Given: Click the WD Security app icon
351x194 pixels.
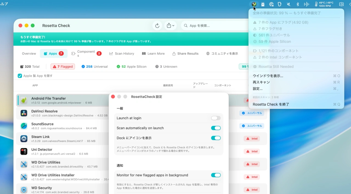Looking at the screenshot, I should [x=24, y=190].
